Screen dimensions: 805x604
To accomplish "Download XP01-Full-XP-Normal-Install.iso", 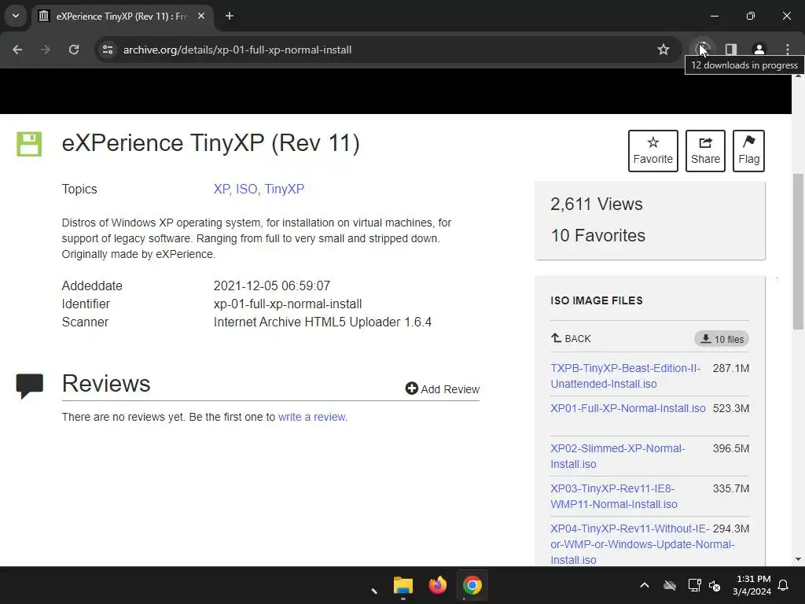I will pos(628,408).
